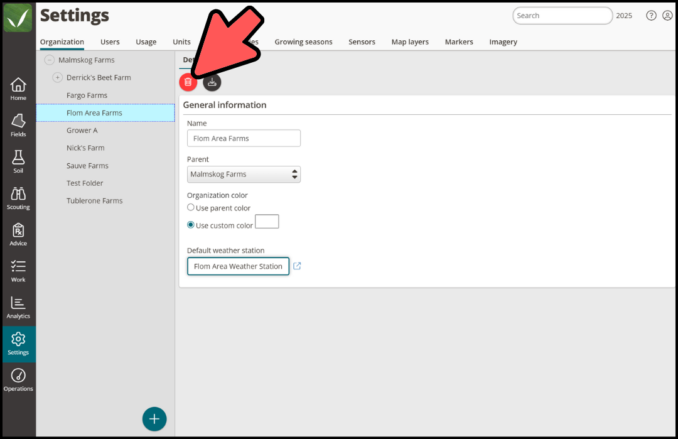Expand Derrick's Beet Farm node
The height and width of the screenshot is (439, 678).
point(58,77)
